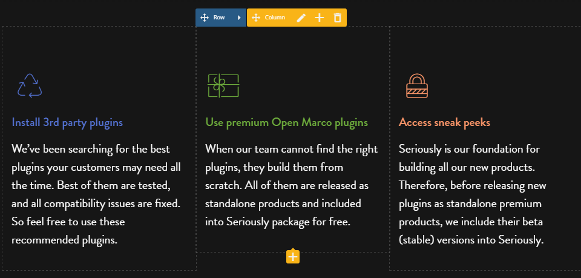Click the yellow add element plus button

(x=293, y=257)
